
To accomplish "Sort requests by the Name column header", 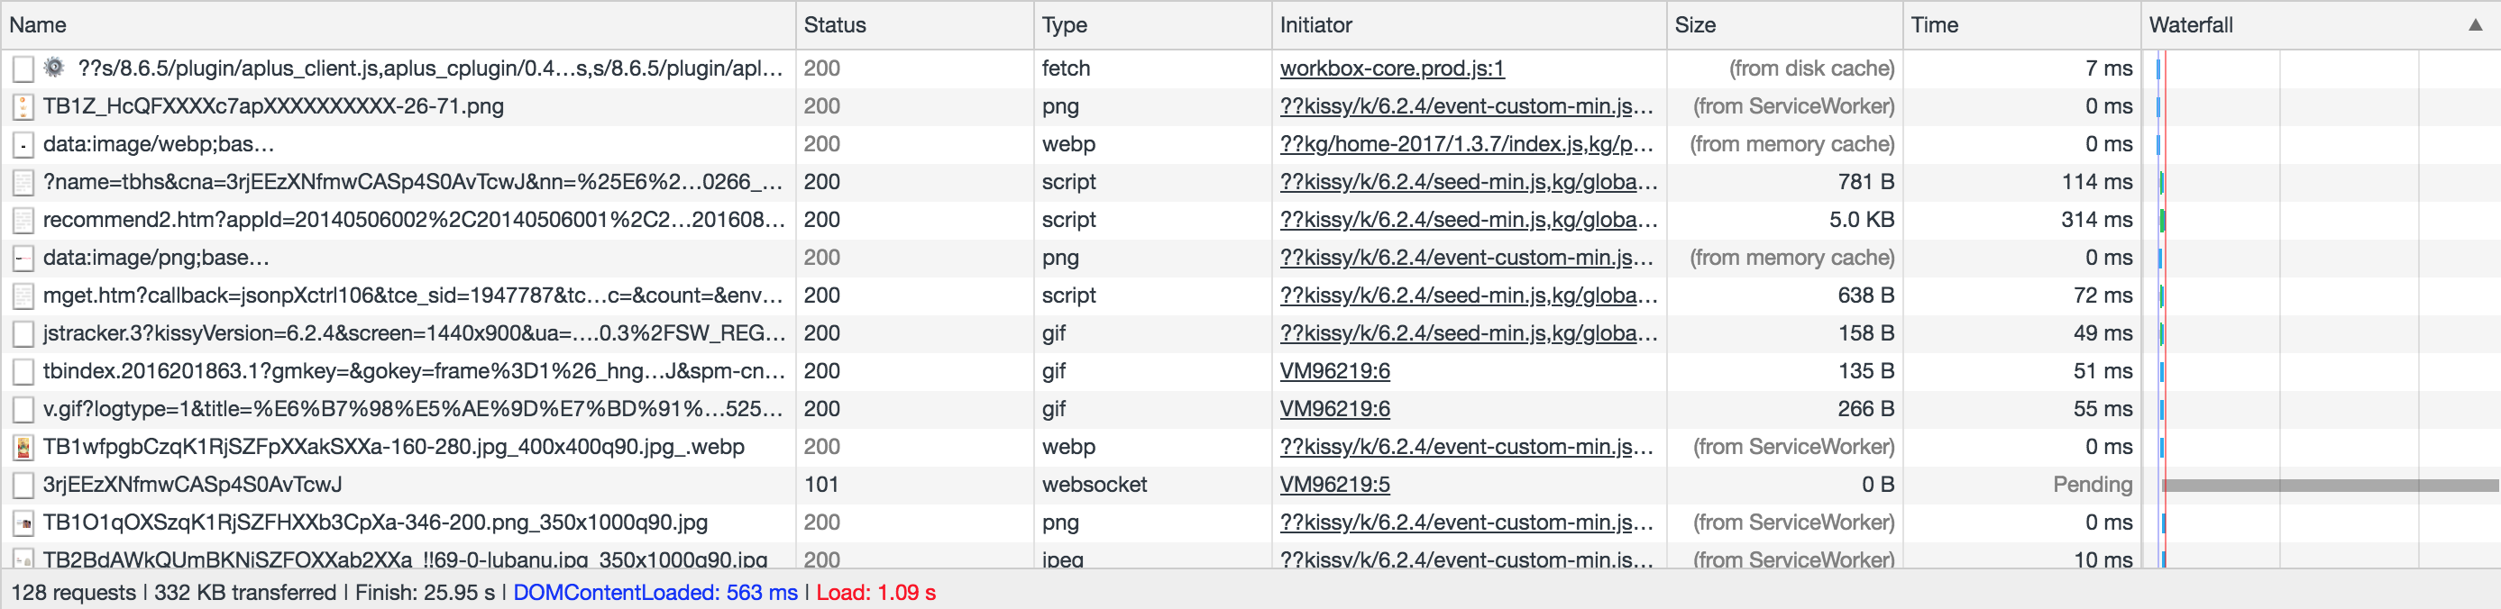I will point(39,25).
